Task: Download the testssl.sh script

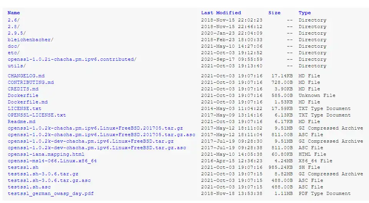Action: coord(23,167)
